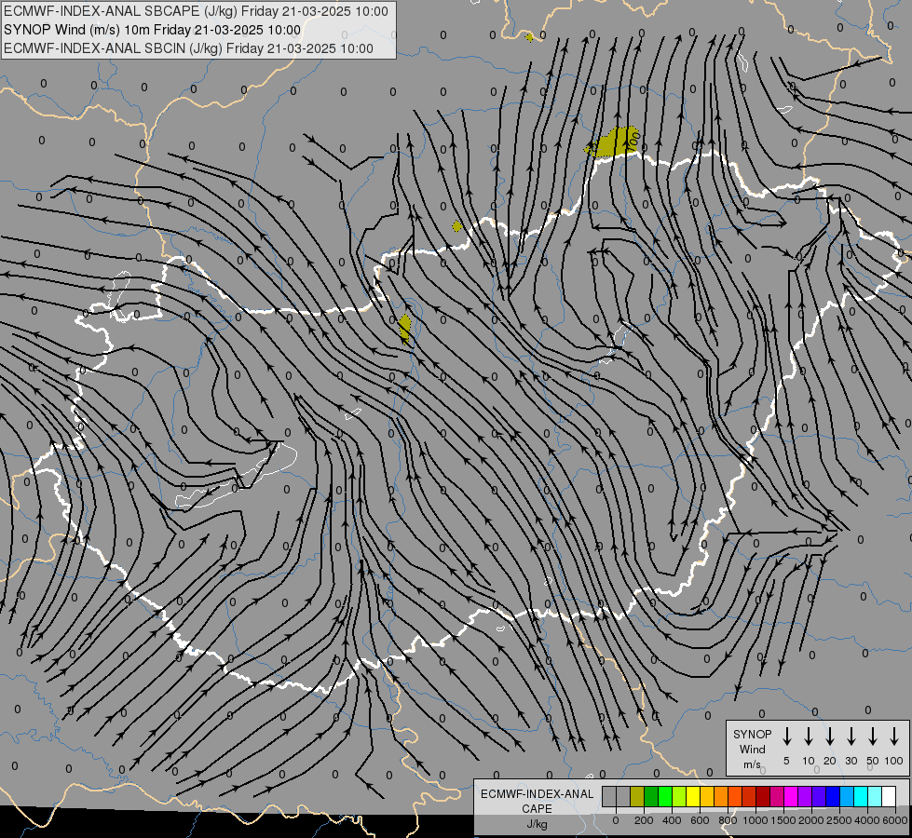Click the 100 contour label on the map

[x=633, y=140]
